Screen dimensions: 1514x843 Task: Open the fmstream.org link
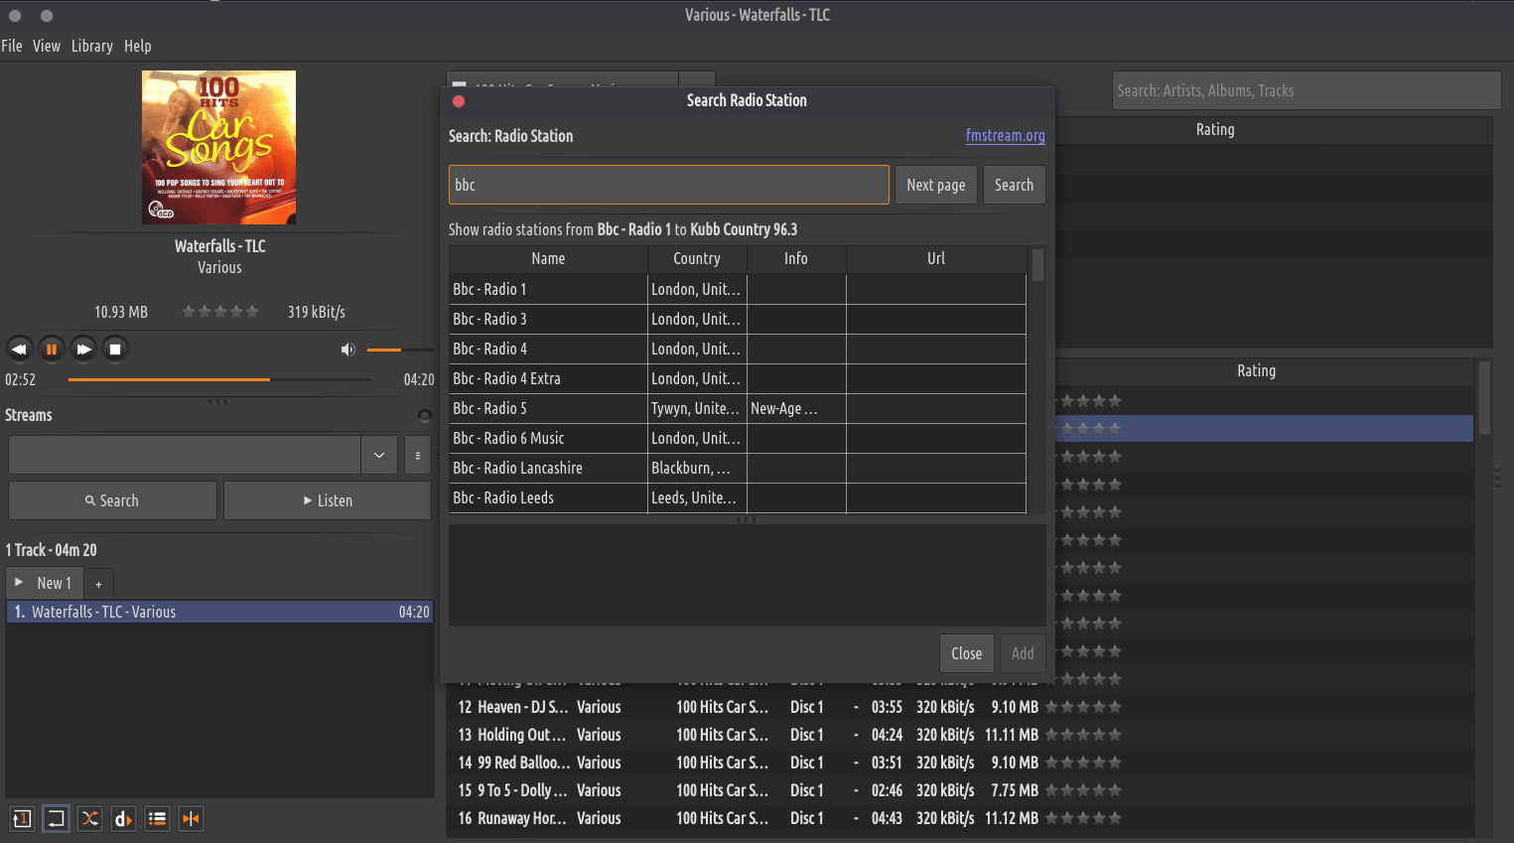point(1005,136)
